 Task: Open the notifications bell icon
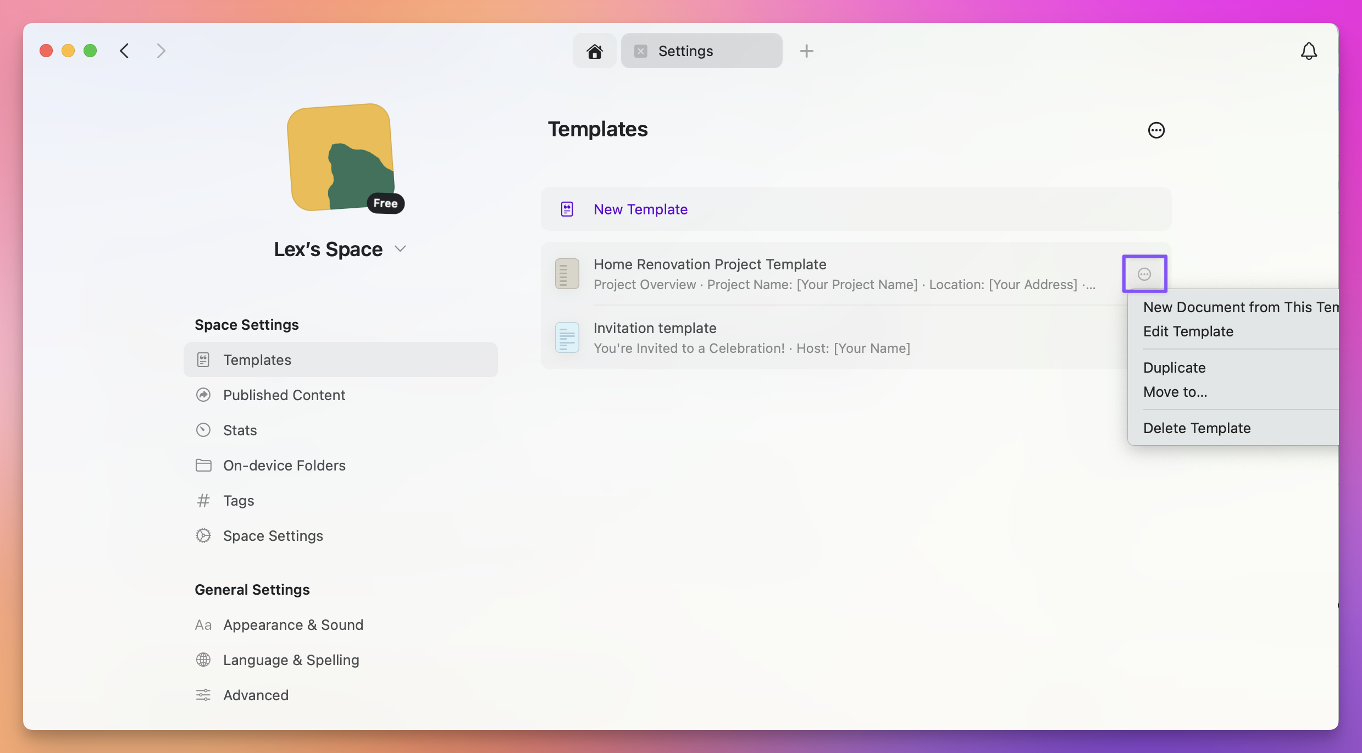1308,51
